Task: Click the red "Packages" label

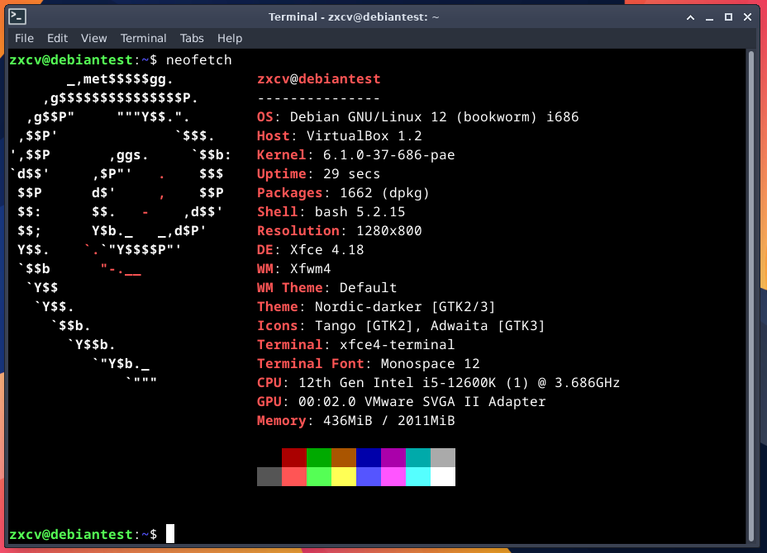Action: [x=290, y=193]
